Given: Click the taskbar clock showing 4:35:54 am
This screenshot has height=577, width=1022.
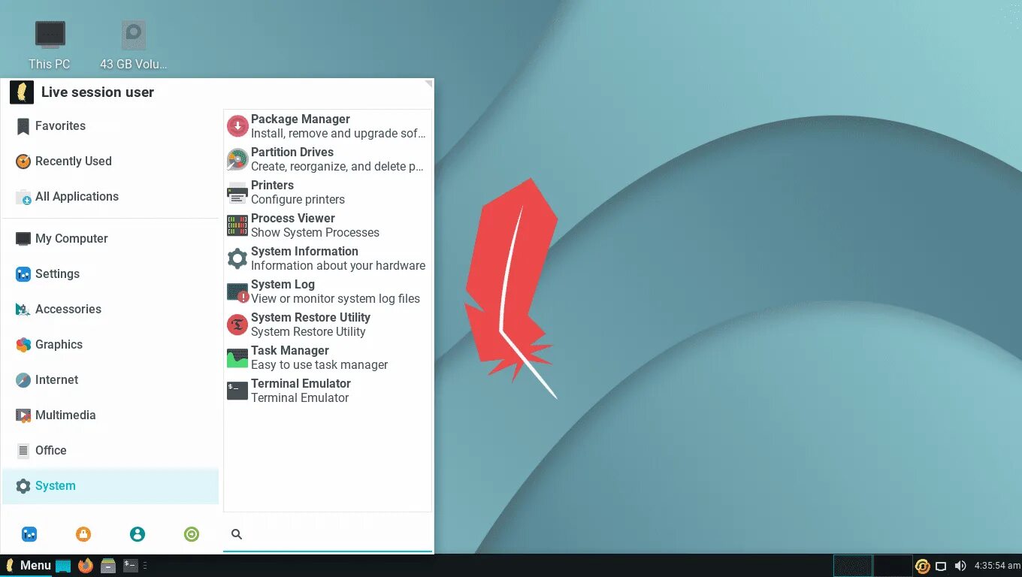Looking at the screenshot, I should [997, 566].
